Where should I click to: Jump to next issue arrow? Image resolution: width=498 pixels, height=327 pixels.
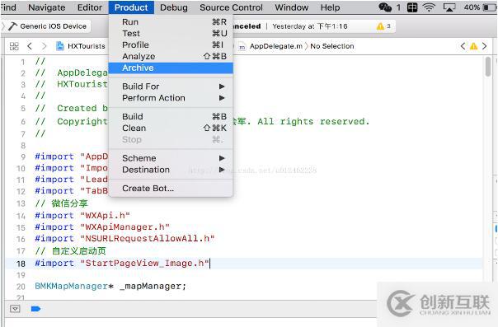[484, 46]
